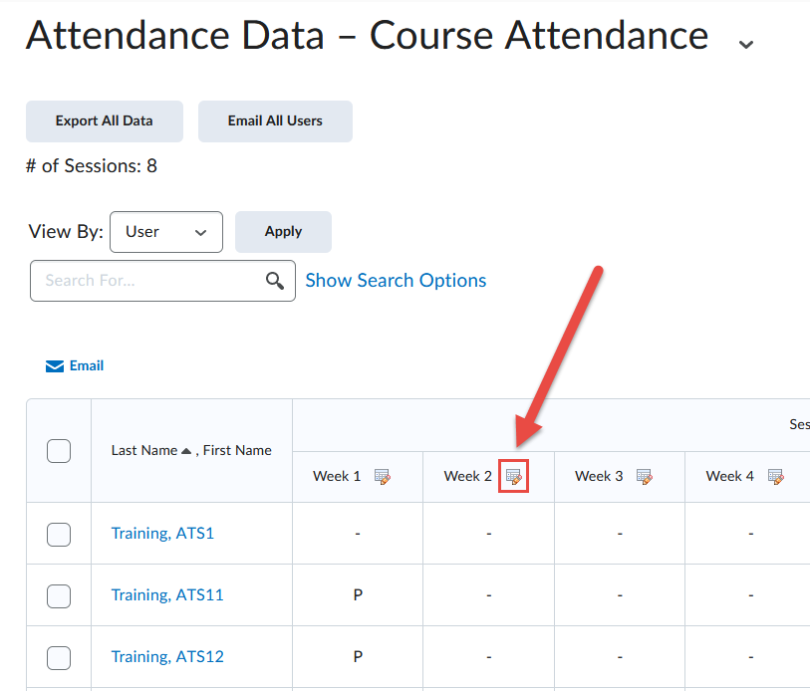810x691 pixels.
Task: Click the Email envelope icon above table
Action: (x=55, y=366)
